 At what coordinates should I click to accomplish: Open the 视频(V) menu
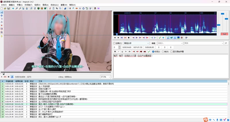pyautogui.click(x=37, y=5)
